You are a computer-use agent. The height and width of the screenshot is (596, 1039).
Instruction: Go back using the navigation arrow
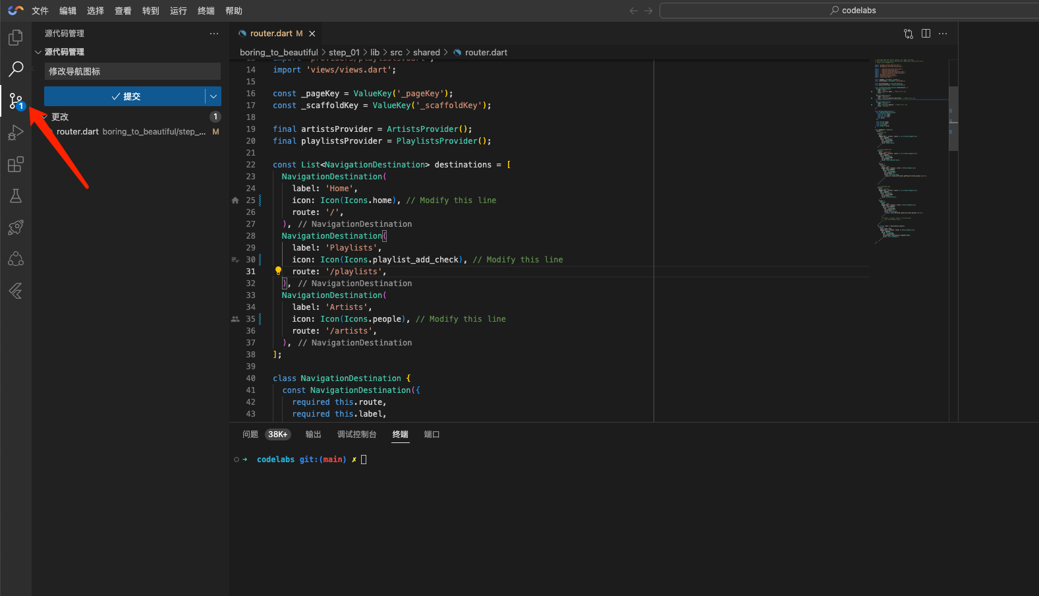634,11
